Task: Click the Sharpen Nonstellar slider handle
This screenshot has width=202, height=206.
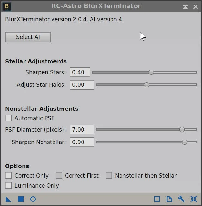Action: (184, 142)
